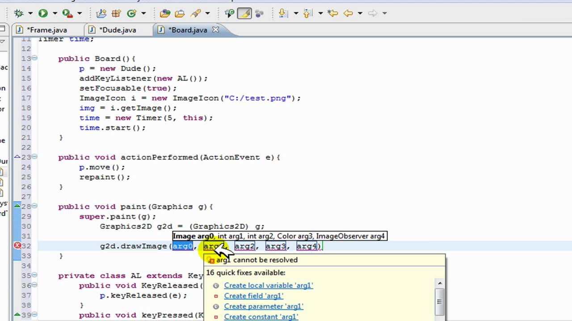Open the Forward history dropdown arrow
Screen dimensions: 572x321
click(384, 13)
